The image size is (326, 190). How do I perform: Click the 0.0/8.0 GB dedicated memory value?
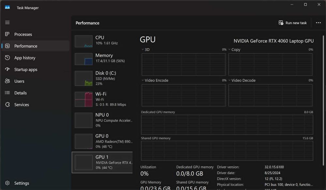tap(190, 173)
